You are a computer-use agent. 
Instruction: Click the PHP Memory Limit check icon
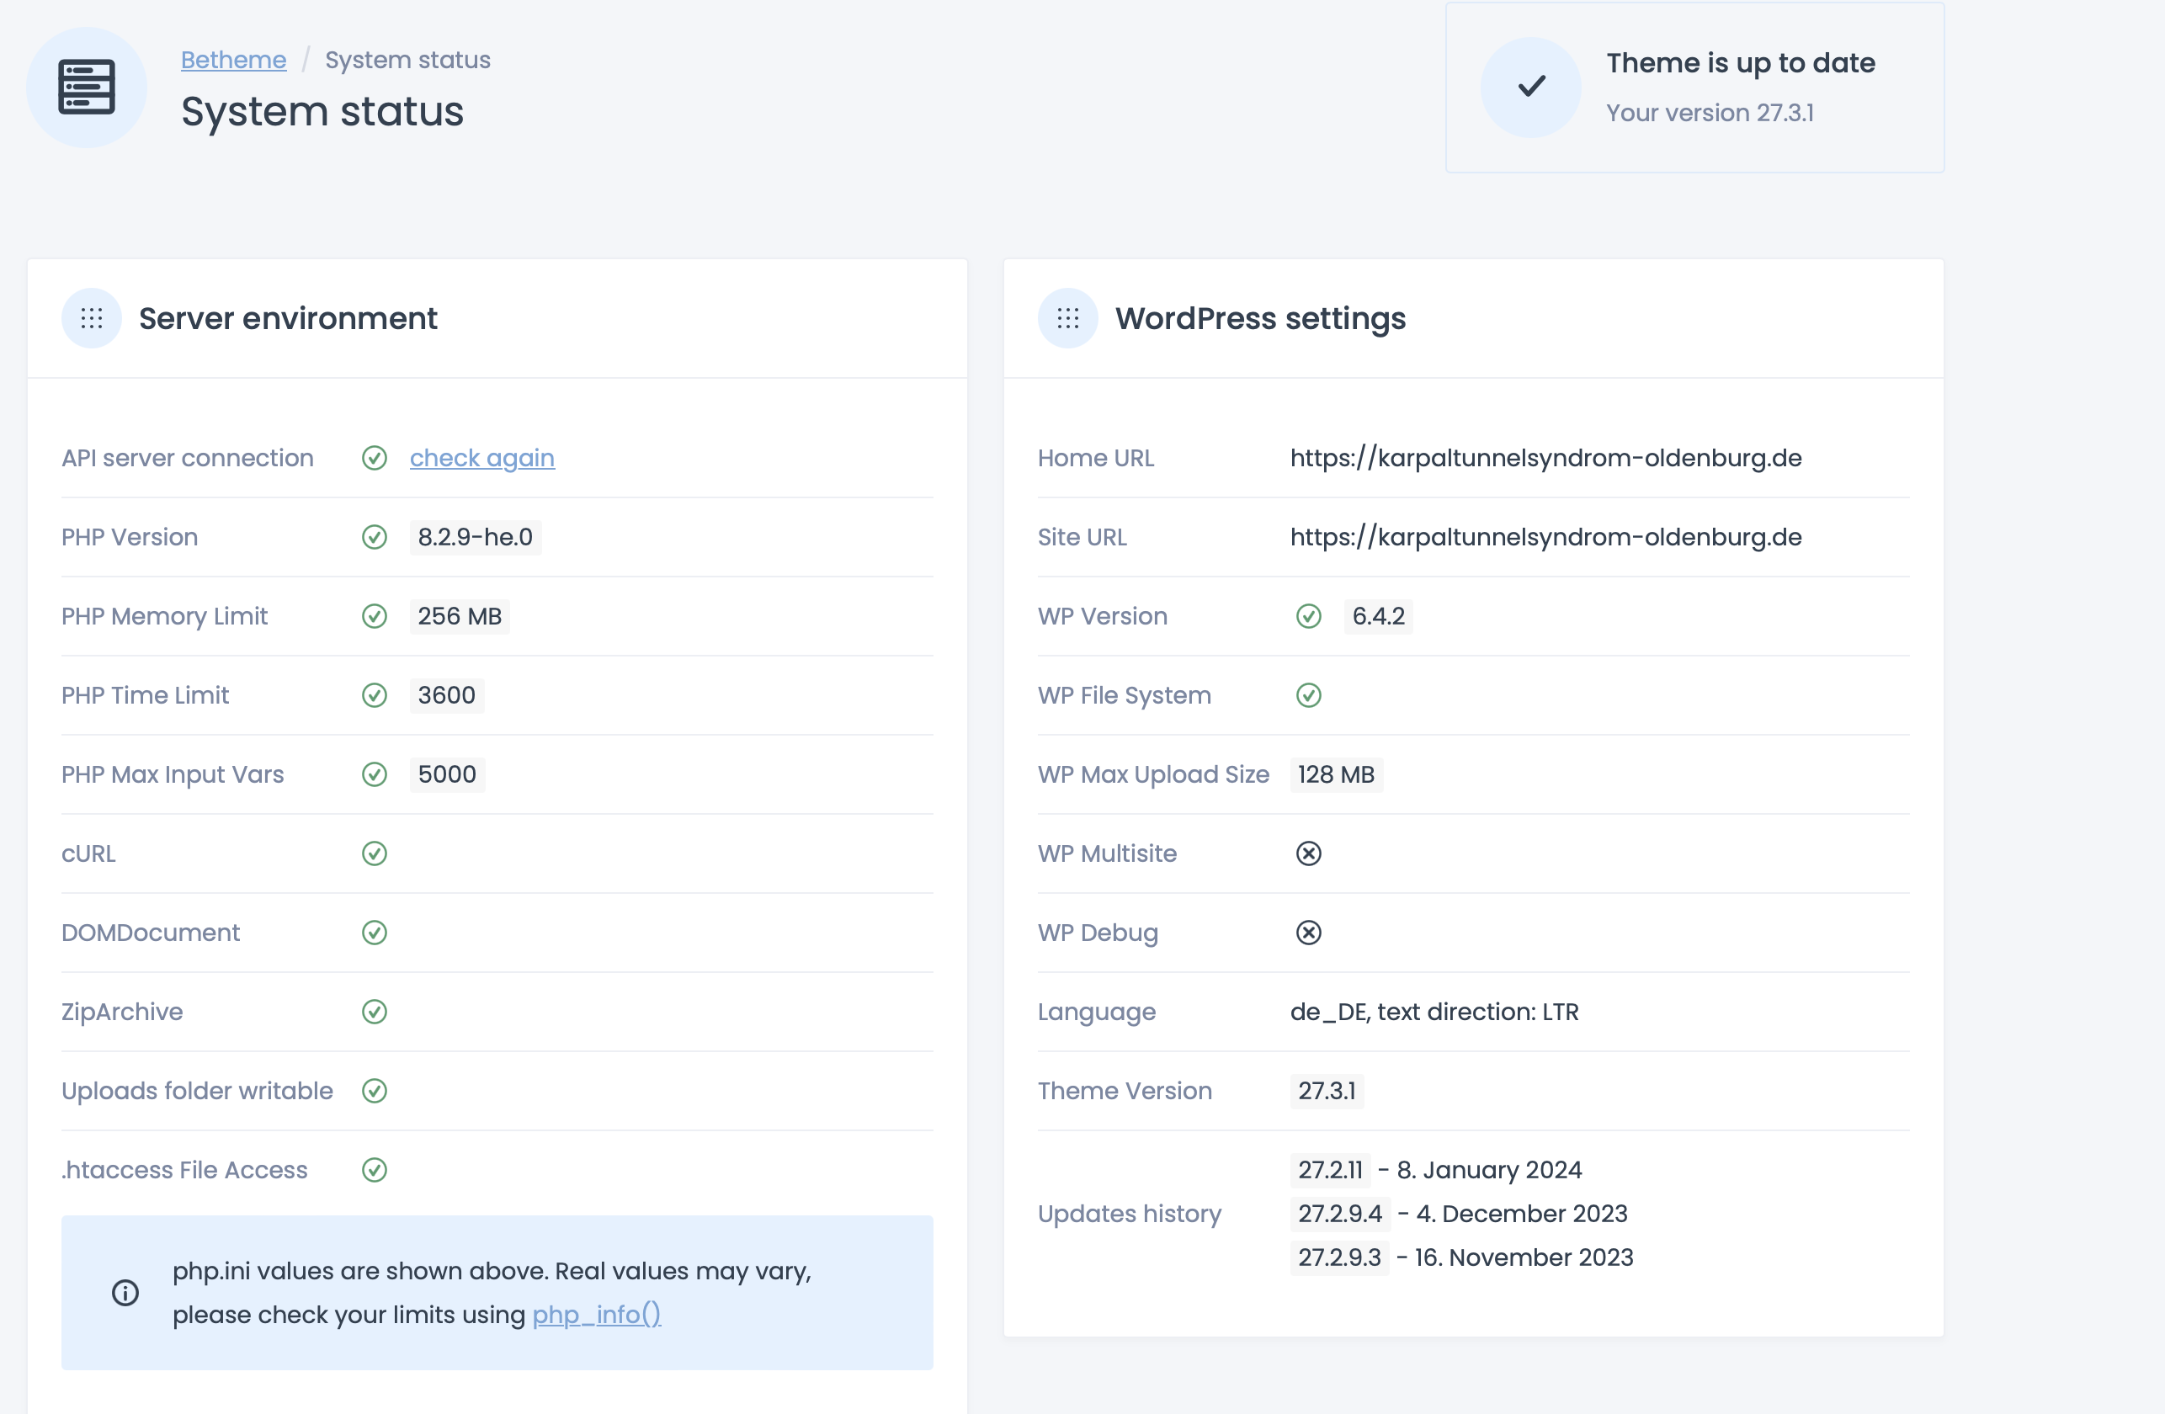375,617
